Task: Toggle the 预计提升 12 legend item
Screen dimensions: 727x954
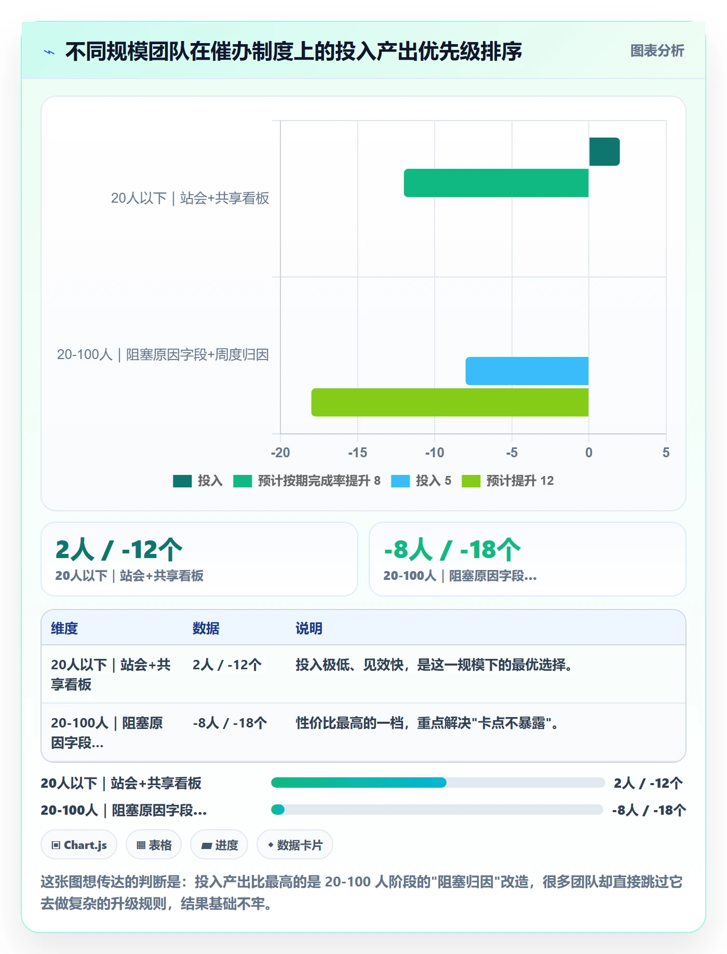Action: tap(508, 481)
